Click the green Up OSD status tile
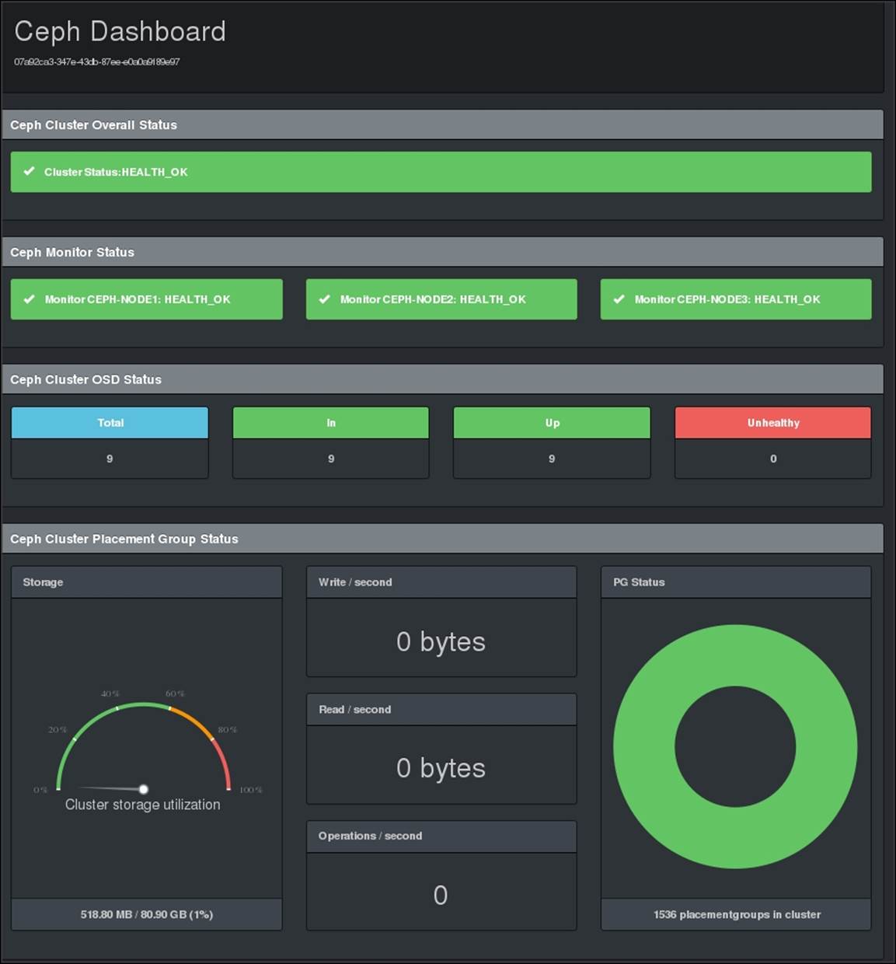 pyautogui.click(x=551, y=423)
